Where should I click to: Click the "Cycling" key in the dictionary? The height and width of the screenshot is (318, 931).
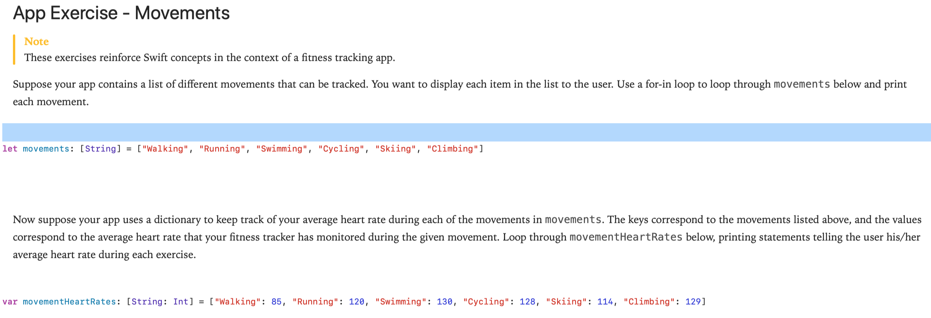tap(486, 302)
